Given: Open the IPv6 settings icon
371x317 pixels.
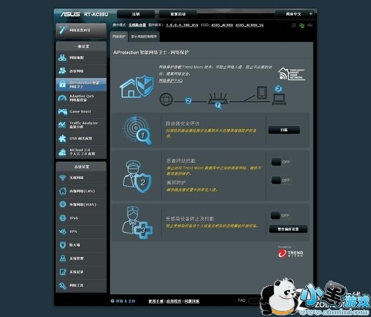Looking at the screenshot, I should (63, 218).
